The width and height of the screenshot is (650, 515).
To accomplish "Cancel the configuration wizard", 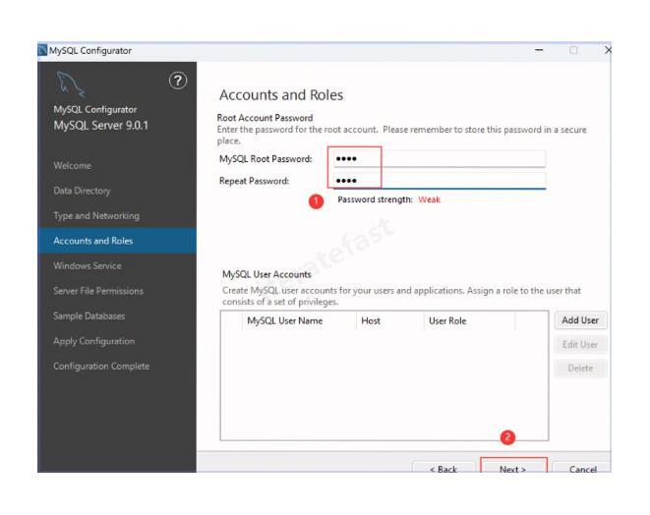I will click(582, 468).
